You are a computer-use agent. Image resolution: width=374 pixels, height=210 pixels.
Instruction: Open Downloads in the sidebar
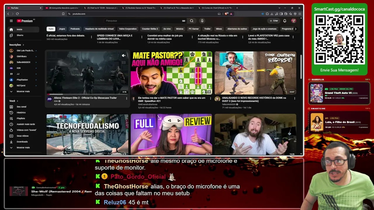(24, 142)
